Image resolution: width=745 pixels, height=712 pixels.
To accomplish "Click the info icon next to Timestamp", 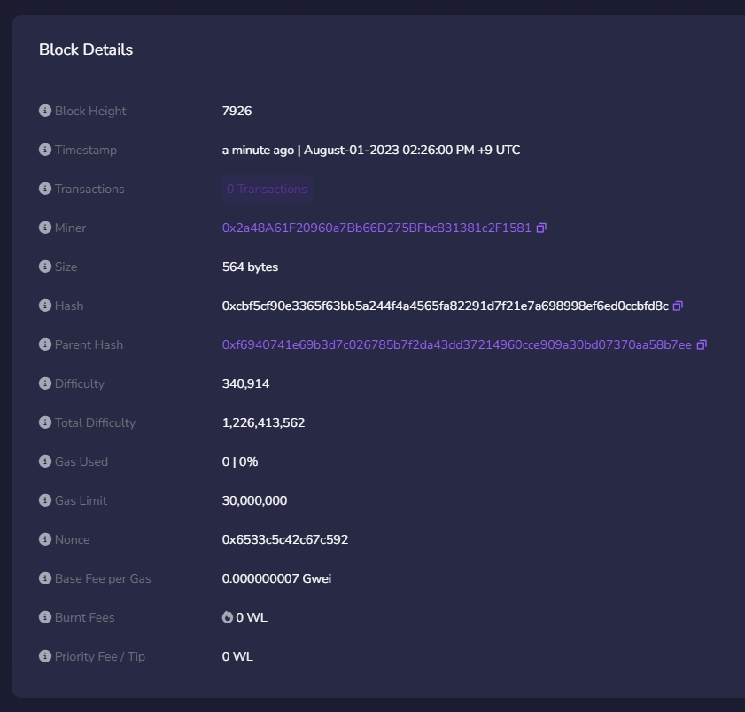I will coord(44,150).
